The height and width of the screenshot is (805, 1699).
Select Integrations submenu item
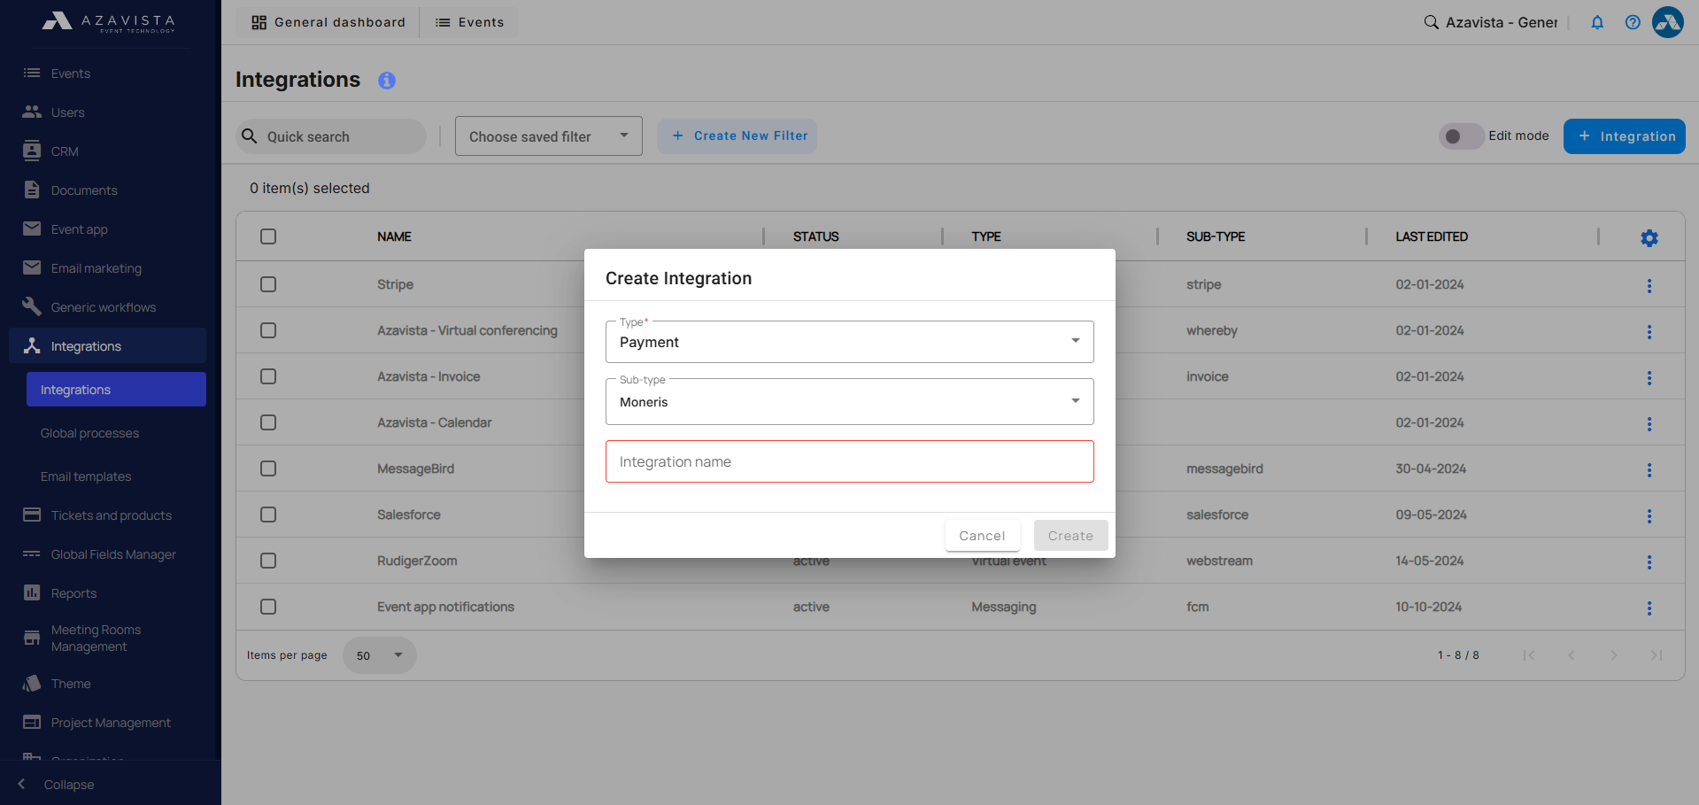(x=116, y=390)
